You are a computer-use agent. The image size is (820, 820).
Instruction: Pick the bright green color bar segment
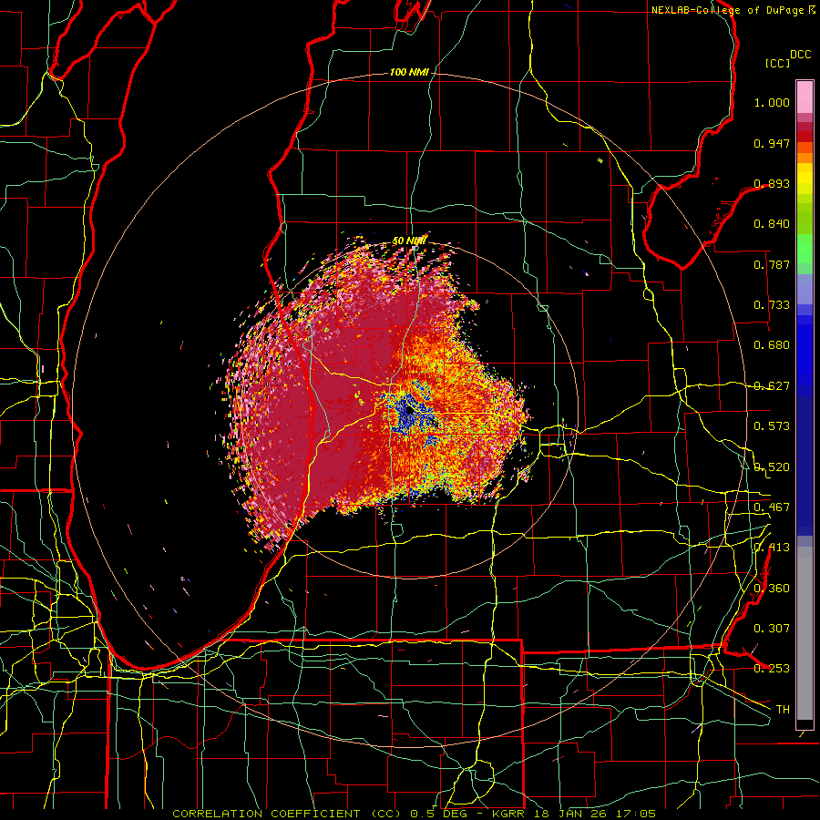[x=805, y=249]
